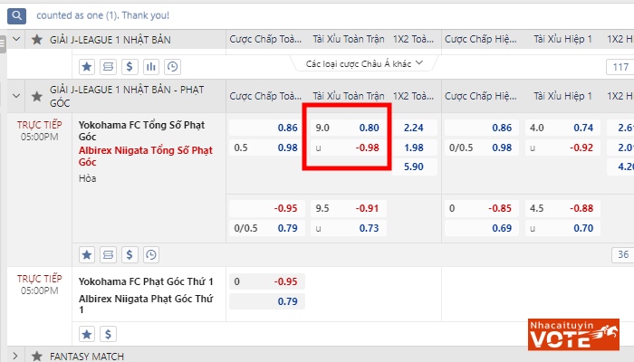Select under odds 0.73
Viewport: 634px width, 362px height.
pos(348,228)
